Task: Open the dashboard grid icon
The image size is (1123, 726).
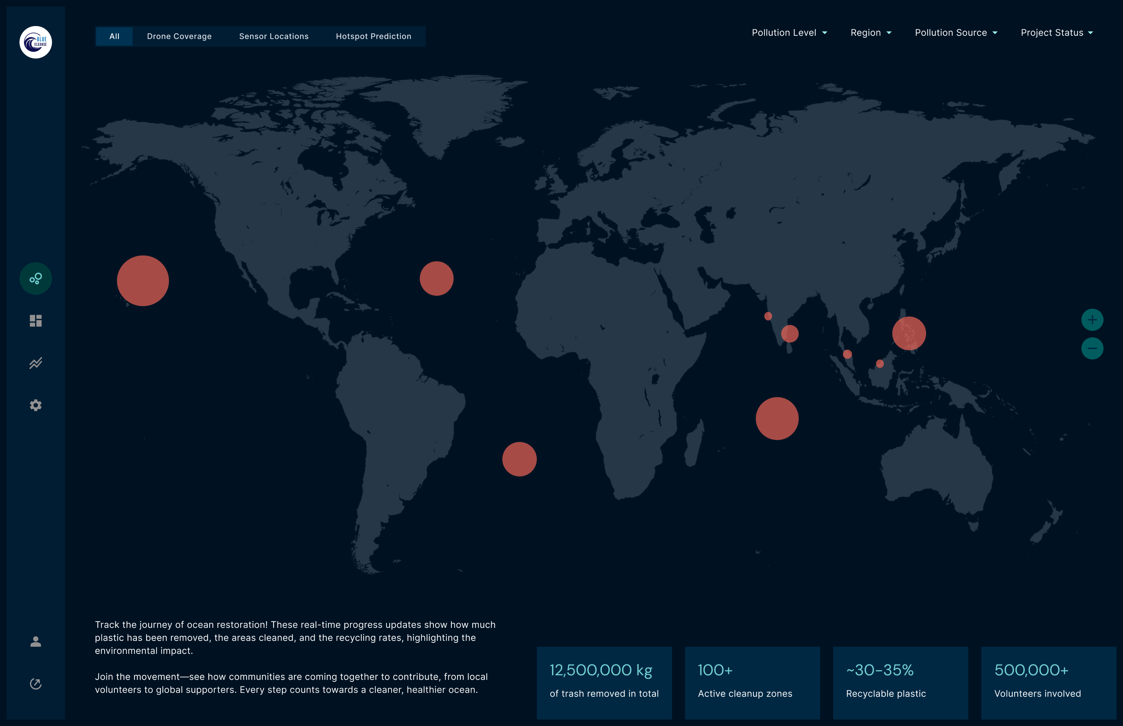Action: point(36,321)
